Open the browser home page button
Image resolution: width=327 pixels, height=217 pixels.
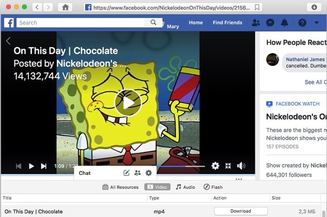click(x=65, y=7)
